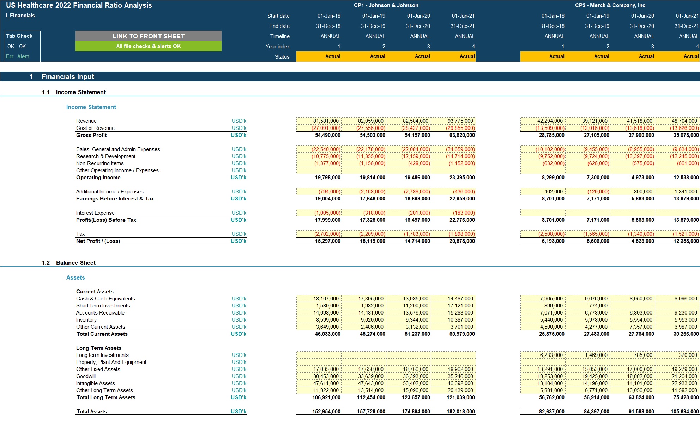Image resolution: width=700 pixels, height=425 pixels.
Task: Select the Alert label in Tab Check box
Action: tap(23, 56)
